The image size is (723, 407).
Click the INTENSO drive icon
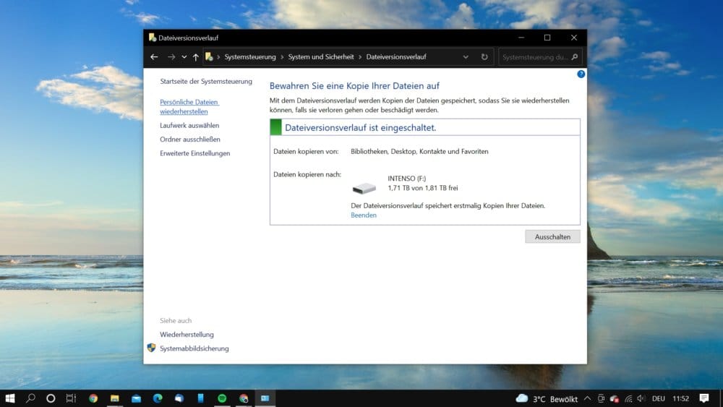point(364,188)
